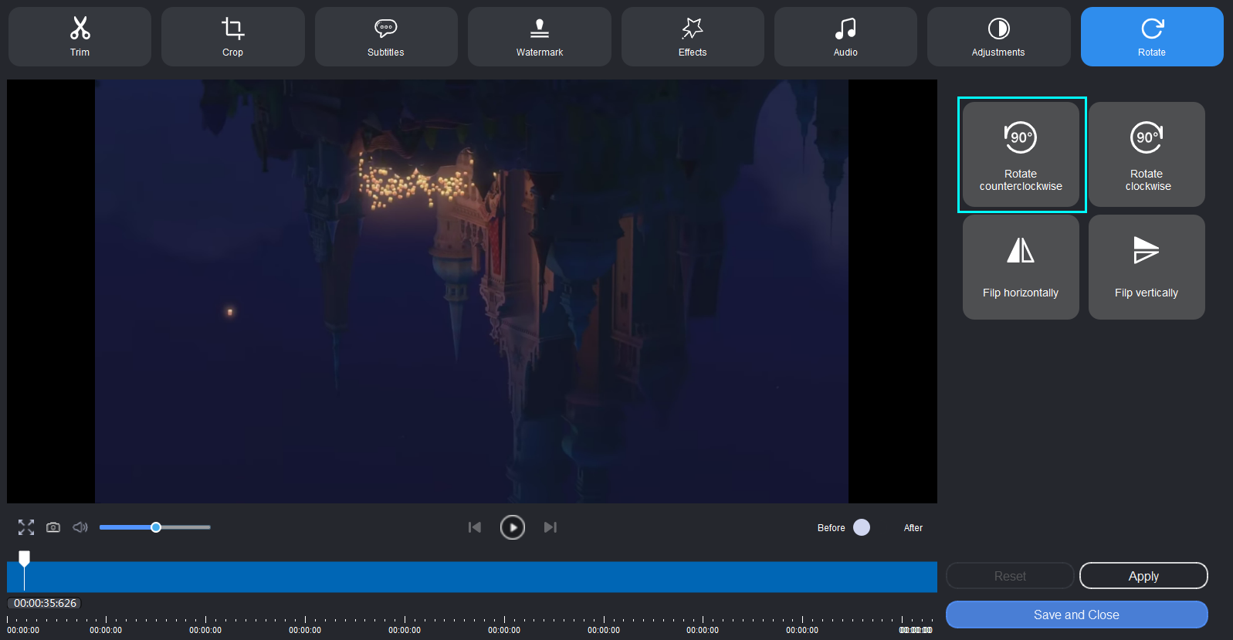Open the Trim tool

tap(80, 36)
